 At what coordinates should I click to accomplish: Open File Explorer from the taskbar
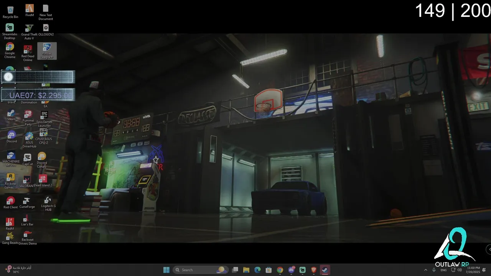click(246, 270)
